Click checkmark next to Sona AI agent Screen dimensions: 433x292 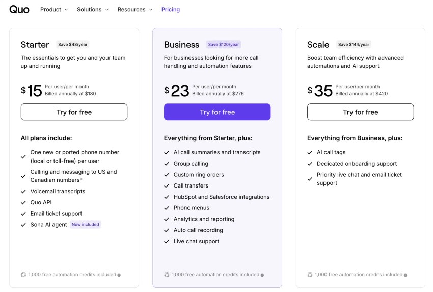pyautogui.click(x=23, y=225)
